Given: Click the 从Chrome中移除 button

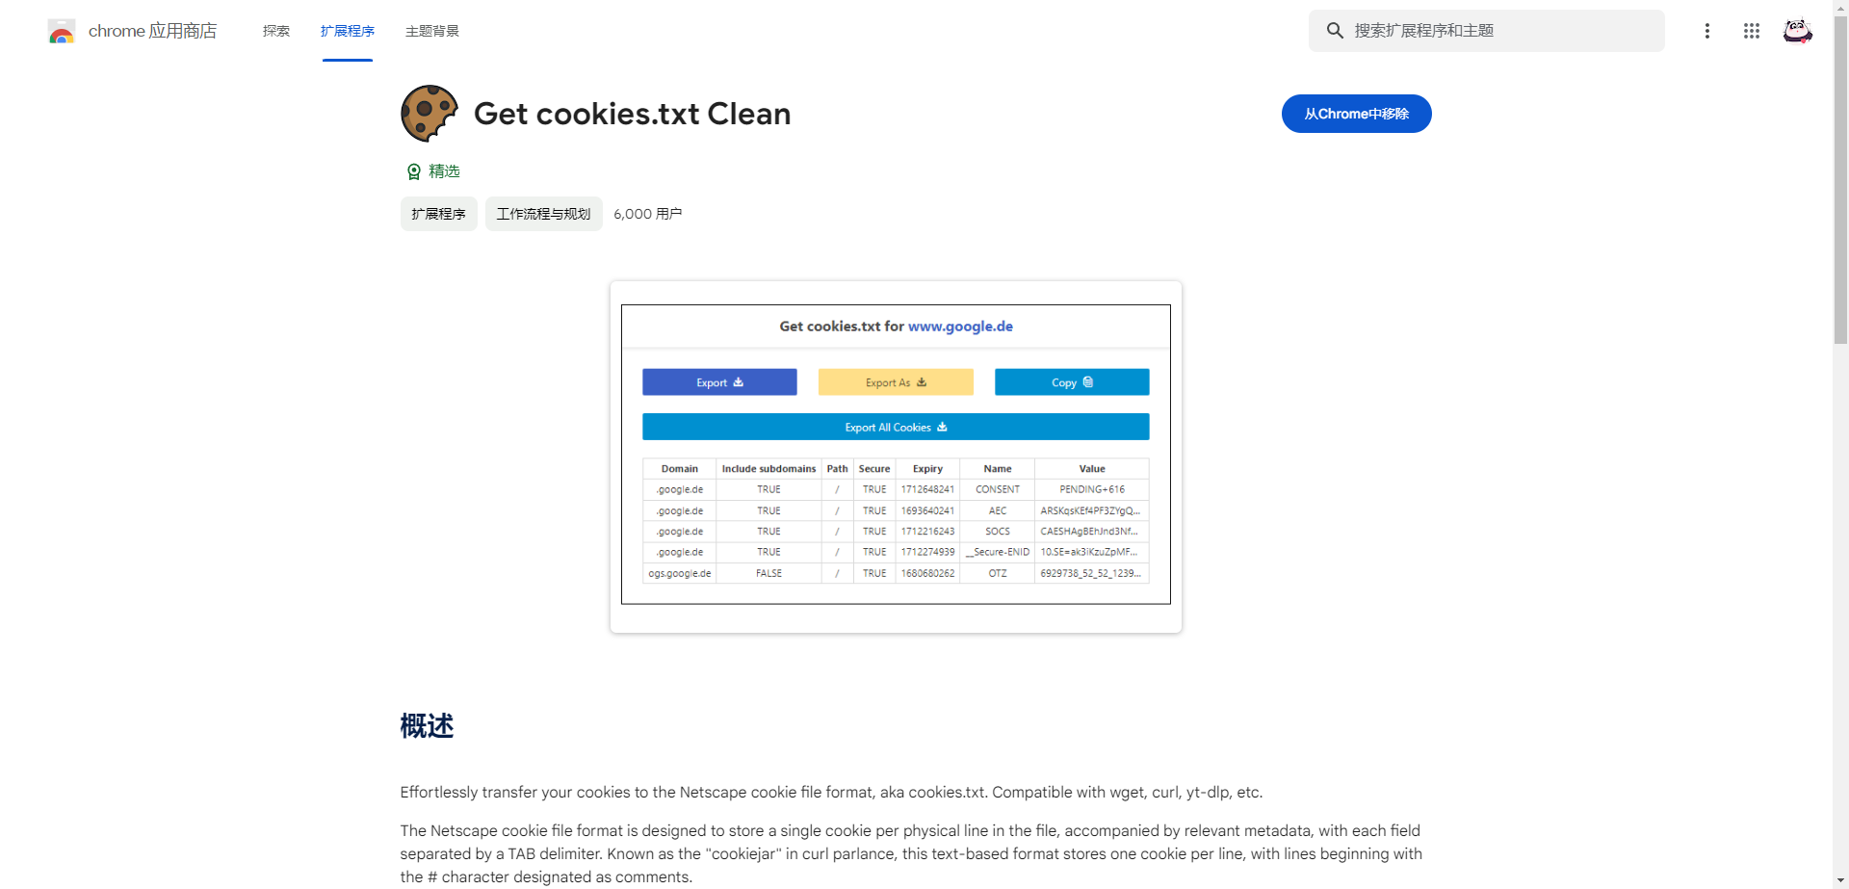Looking at the screenshot, I should (1356, 114).
